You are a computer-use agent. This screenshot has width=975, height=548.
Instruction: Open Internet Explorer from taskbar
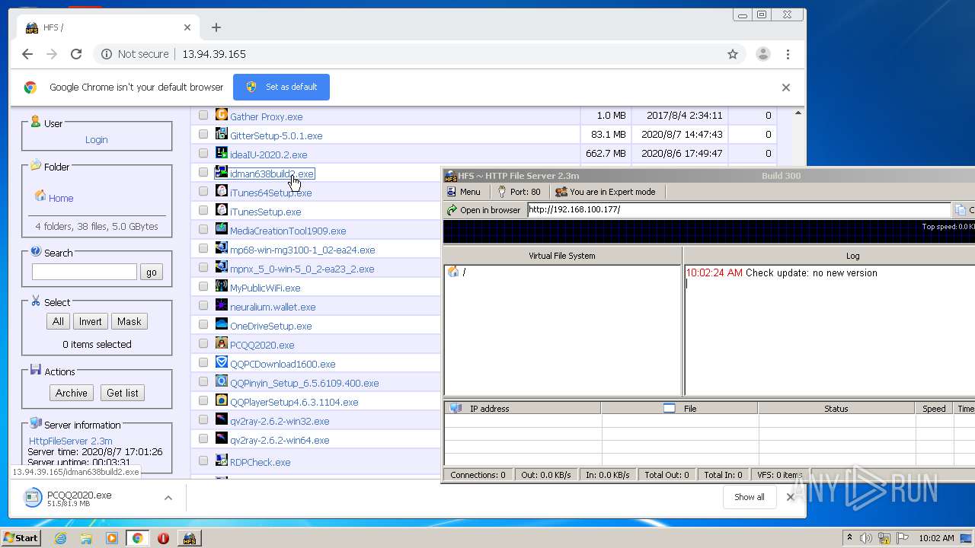60,538
